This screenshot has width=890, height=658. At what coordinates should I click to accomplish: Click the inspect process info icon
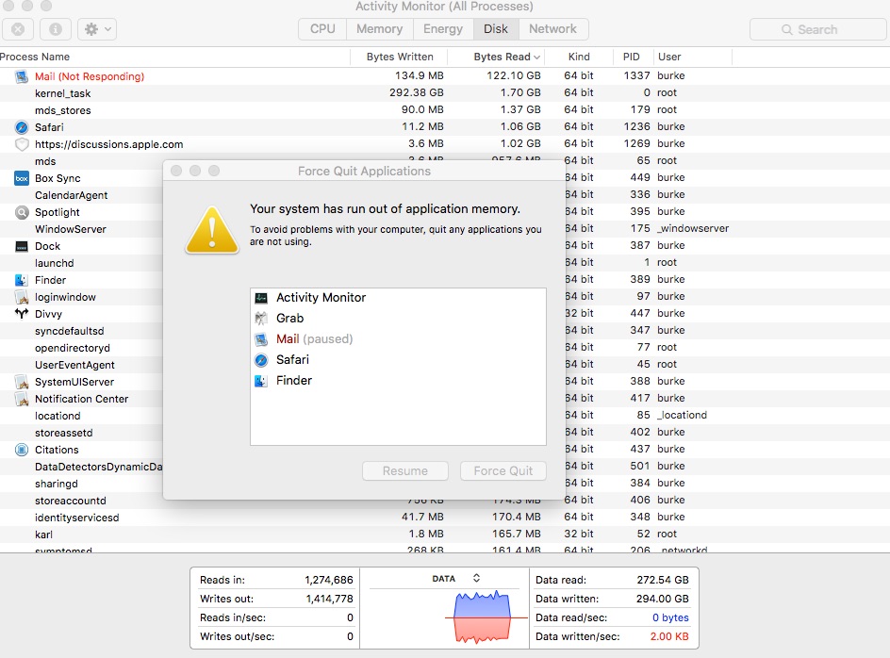click(56, 29)
